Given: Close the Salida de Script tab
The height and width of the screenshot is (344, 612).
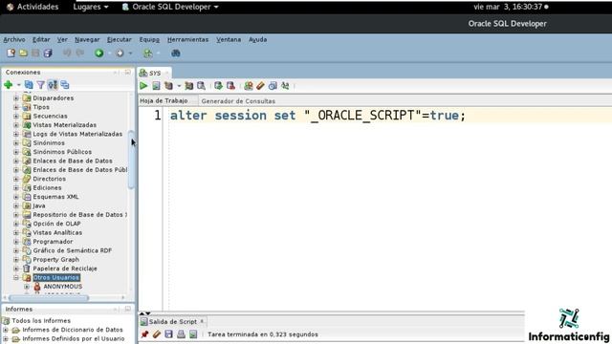Looking at the screenshot, I should (202, 321).
